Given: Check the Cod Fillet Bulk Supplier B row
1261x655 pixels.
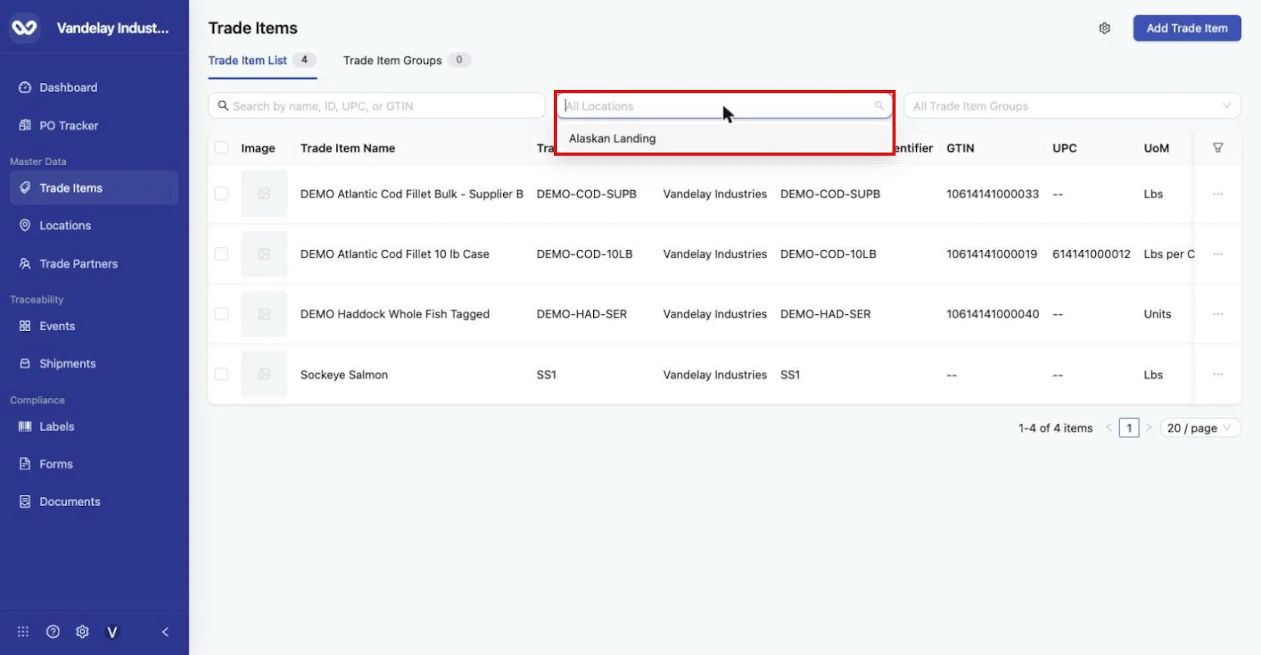Looking at the screenshot, I should point(221,194).
